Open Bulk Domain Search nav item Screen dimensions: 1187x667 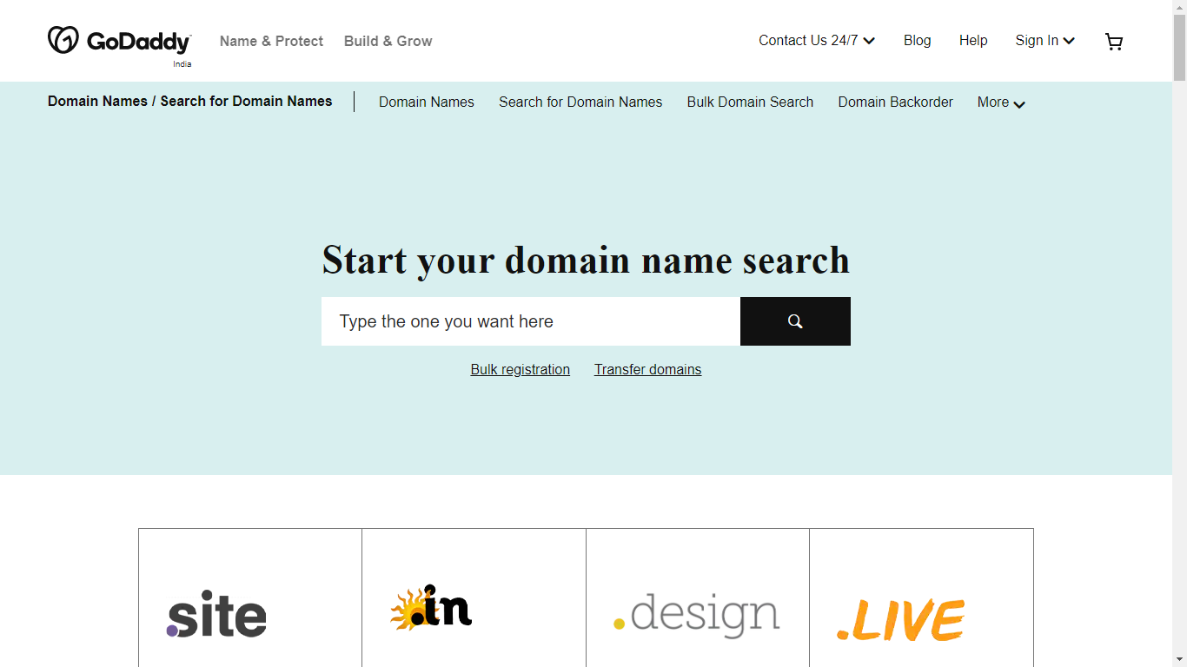750,102
